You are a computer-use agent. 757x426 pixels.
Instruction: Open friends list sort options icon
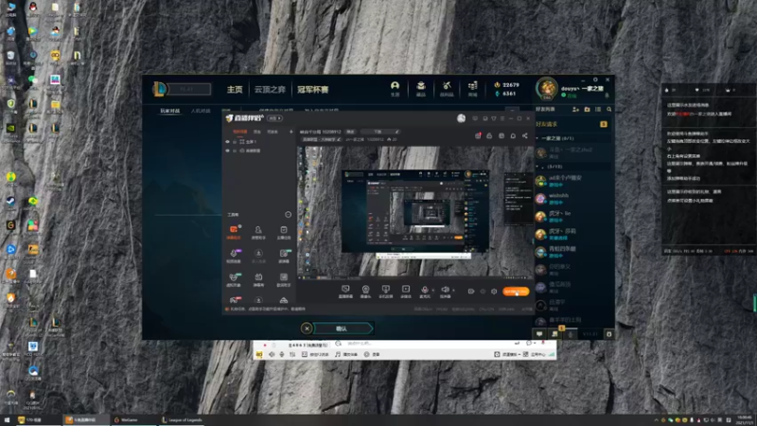point(598,110)
